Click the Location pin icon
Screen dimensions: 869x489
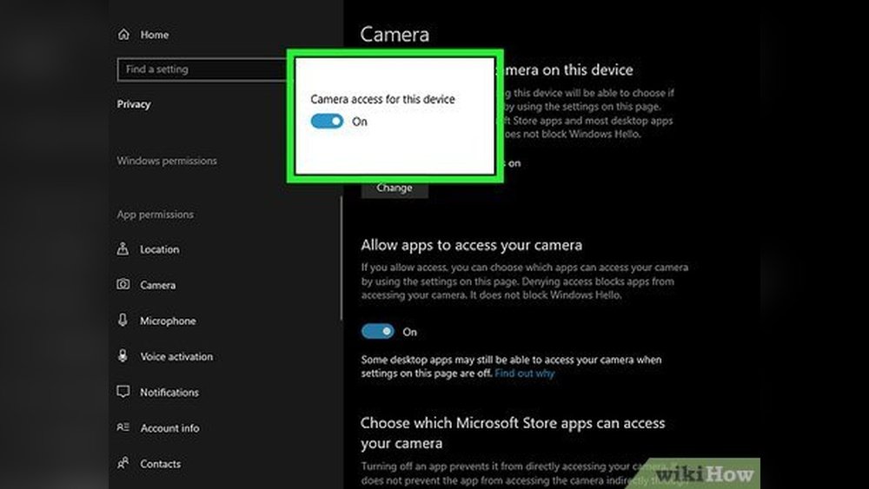click(x=123, y=248)
